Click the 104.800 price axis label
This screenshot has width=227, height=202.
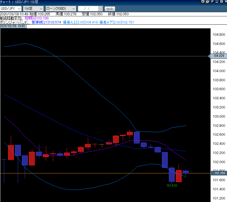[219, 35]
